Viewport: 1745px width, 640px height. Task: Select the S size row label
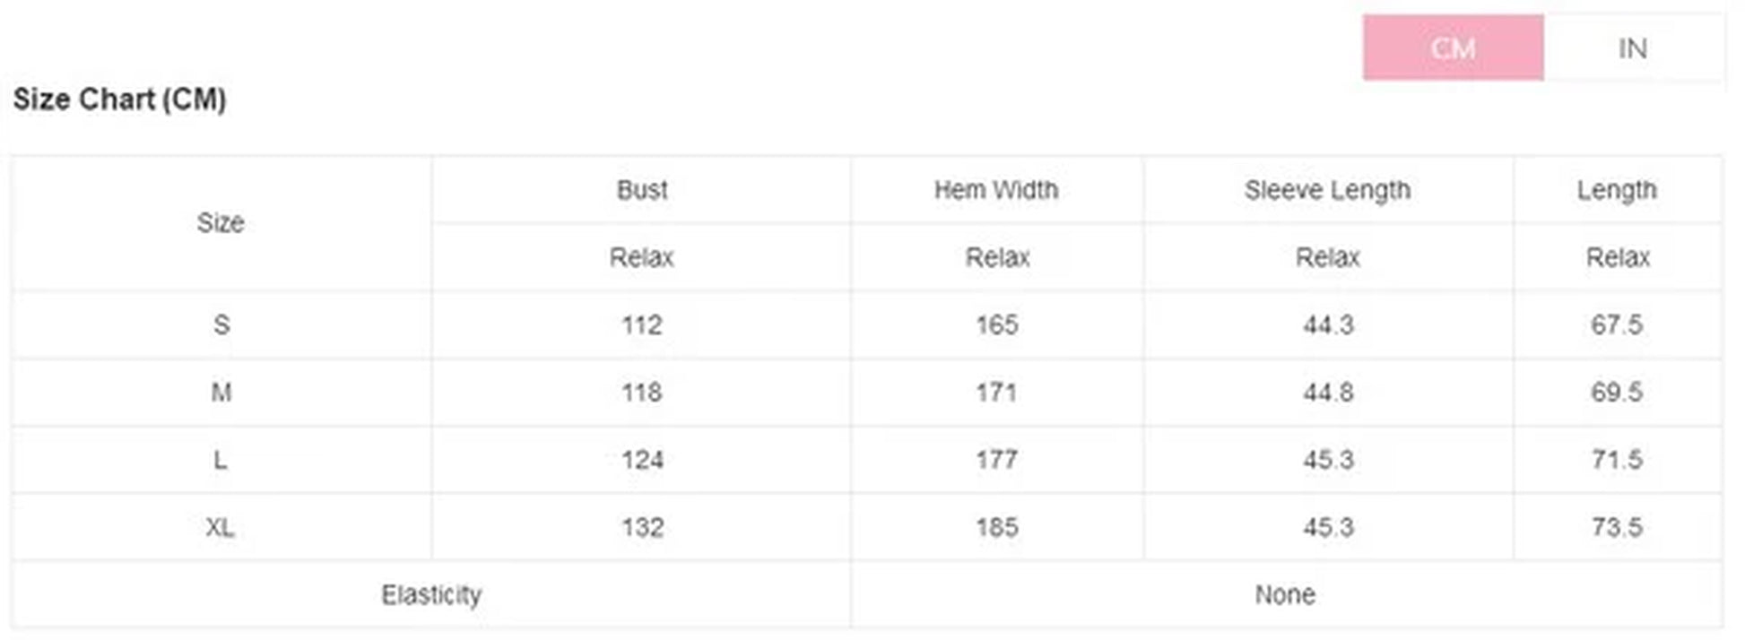coord(221,324)
